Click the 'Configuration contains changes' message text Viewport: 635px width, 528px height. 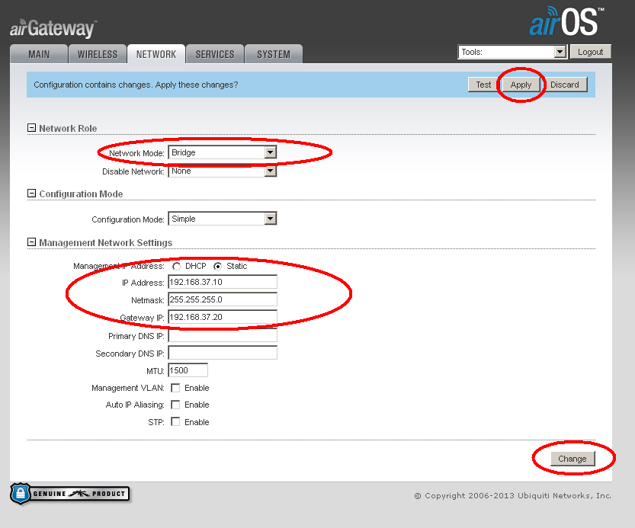click(x=136, y=85)
